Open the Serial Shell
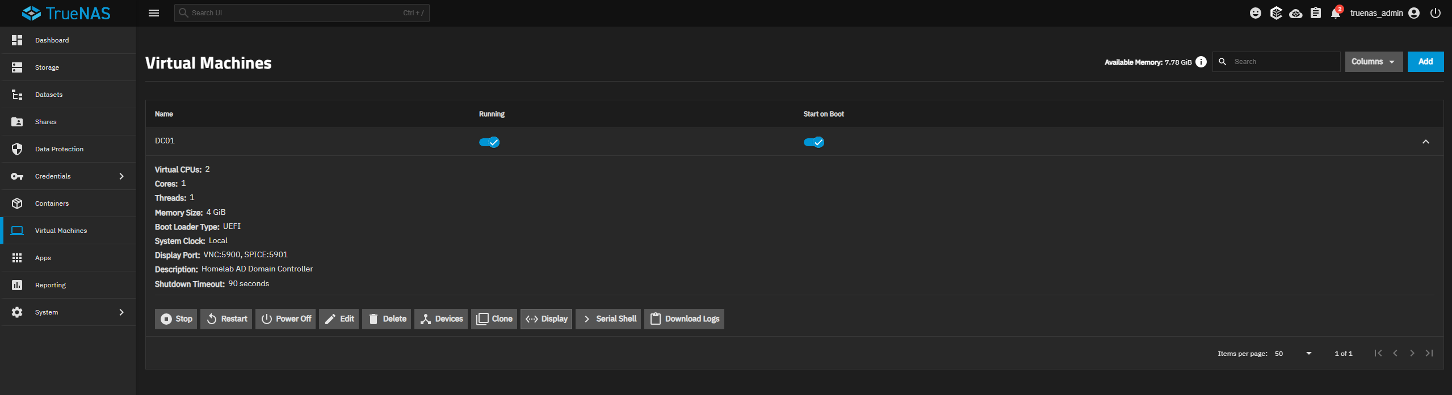The image size is (1452, 395). coord(609,319)
